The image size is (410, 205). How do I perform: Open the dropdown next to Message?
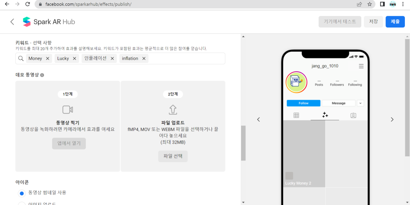(360, 103)
